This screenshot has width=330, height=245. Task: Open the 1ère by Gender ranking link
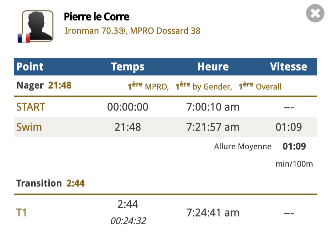204,86
